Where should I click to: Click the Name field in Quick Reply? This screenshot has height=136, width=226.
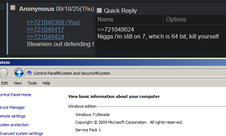point(129,20)
